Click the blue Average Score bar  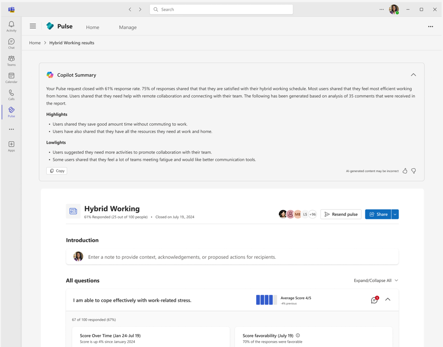coord(265,299)
